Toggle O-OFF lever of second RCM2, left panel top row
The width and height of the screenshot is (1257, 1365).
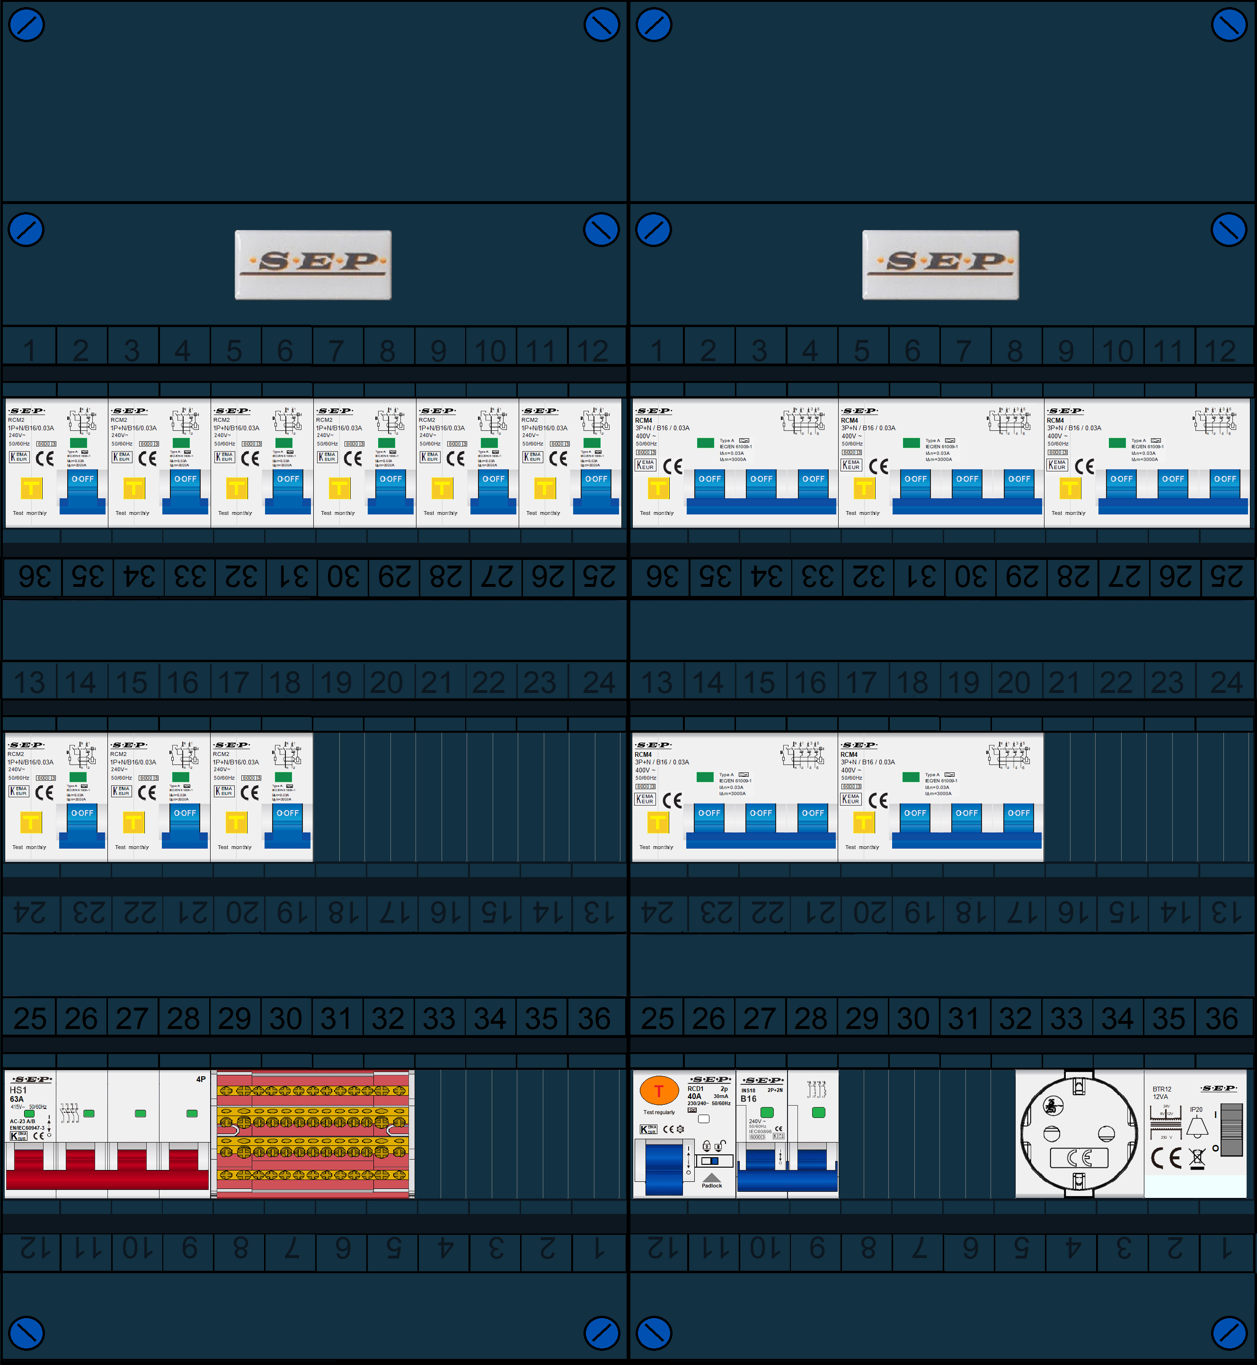(x=185, y=491)
